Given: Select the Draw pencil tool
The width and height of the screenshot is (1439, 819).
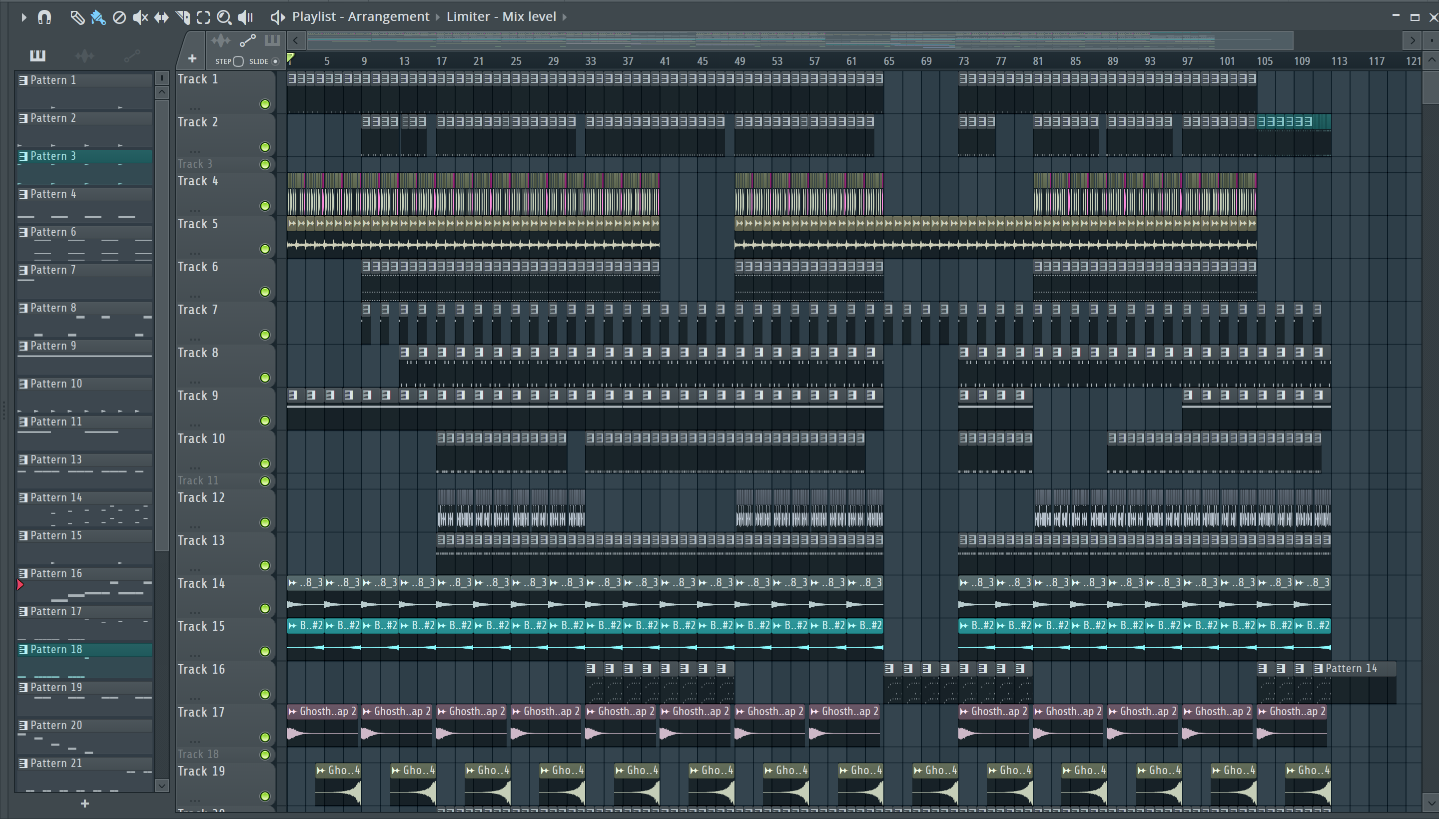Looking at the screenshot, I should [x=77, y=17].
